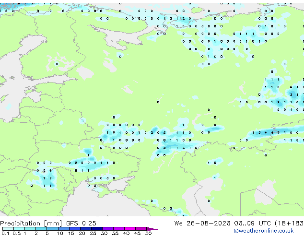
Task: Click the 5 to 10 mm legend swatch
Action: click(x=53, y=229)
